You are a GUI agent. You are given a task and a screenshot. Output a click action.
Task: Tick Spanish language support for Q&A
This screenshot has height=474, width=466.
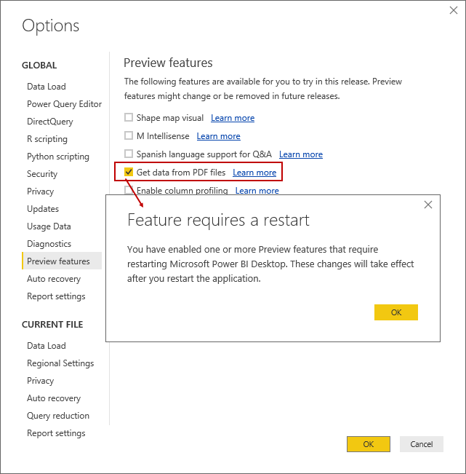(x=129, y=154)
